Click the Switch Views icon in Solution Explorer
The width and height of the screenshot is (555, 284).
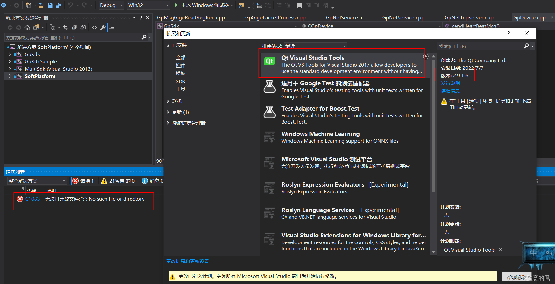tap(36, 28)
